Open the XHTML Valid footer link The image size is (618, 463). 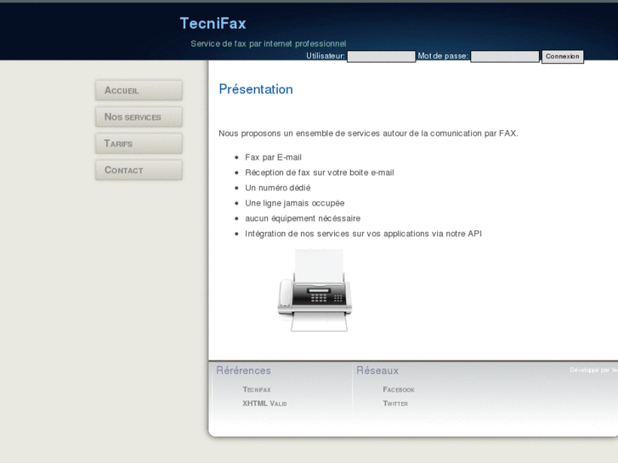click(x=264, y=404)
